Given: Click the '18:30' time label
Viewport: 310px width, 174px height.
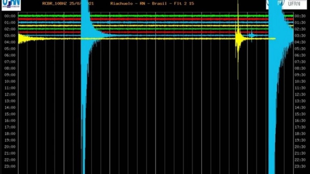Looking at the screenshot, I should 300,134.
